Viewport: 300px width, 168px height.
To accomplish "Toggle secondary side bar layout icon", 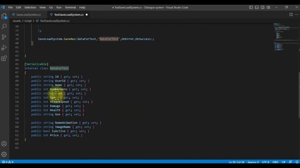I will 262,7.
